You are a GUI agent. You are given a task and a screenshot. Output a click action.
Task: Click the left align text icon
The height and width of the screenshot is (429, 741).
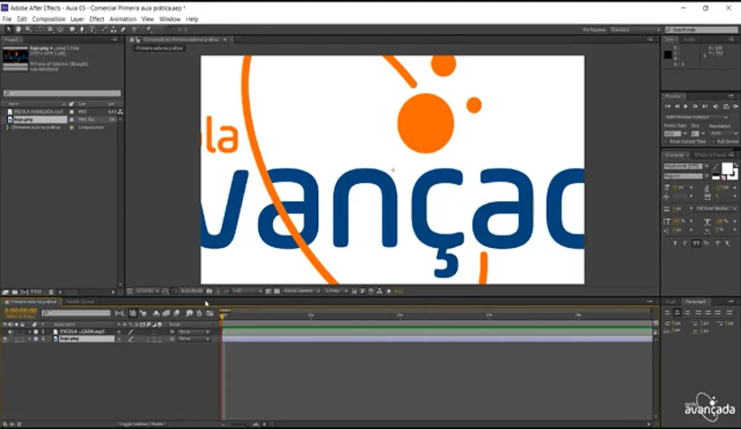(667, 313)
